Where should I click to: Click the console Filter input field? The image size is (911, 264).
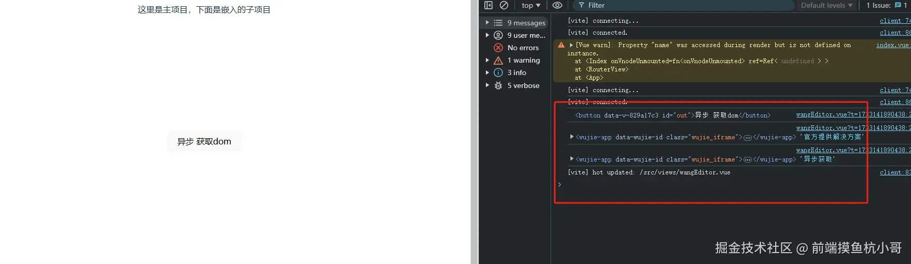683,5
